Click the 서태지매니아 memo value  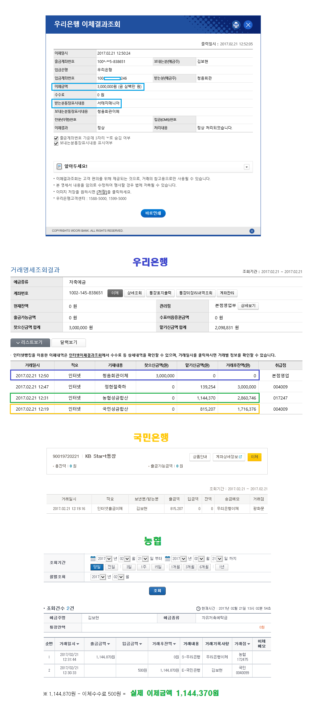click(108, 103)
